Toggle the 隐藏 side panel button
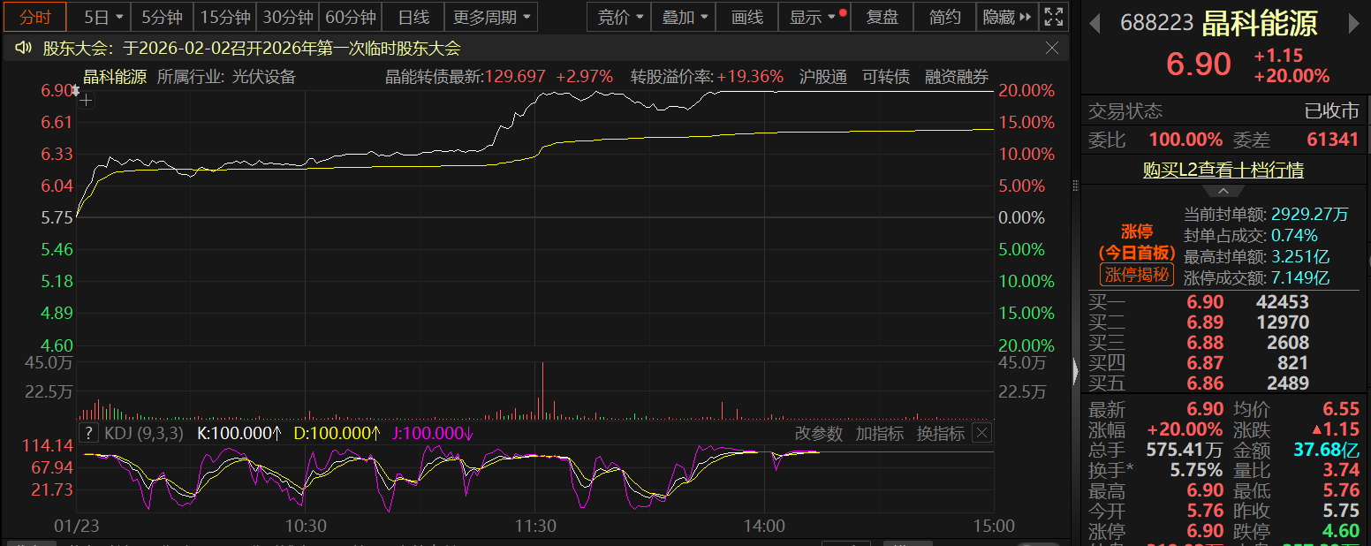 pos(1007,17)
